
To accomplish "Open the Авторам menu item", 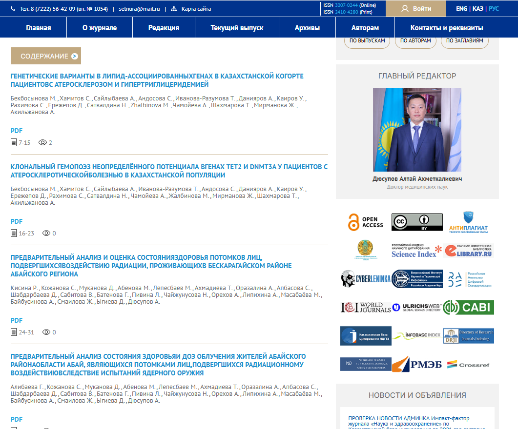I will coord(365,28).
